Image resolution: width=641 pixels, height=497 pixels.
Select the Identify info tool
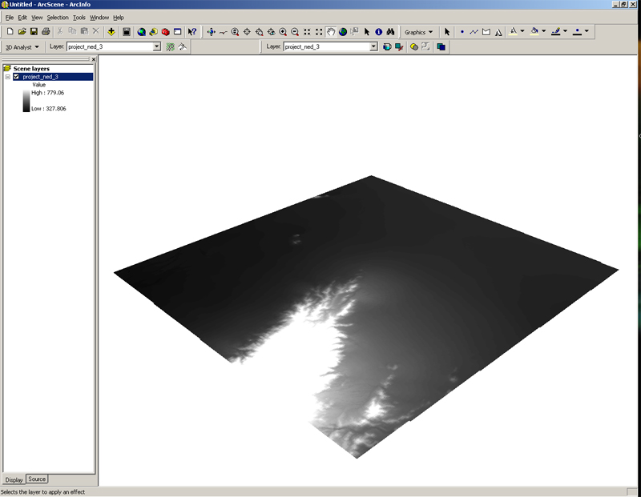(x=378, y=32)
